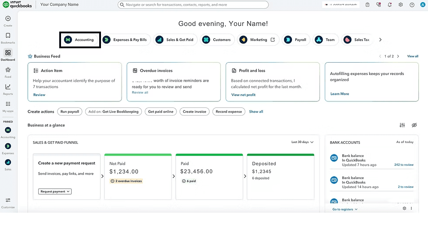Image resolution: width=428 pixels, height=239 pixels.
Task: Open bank accounts widget three-dot menu
Action: click(x=411, y=208)
